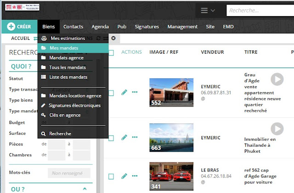Click the folder icon of Mandats location agence

[43, 95]
